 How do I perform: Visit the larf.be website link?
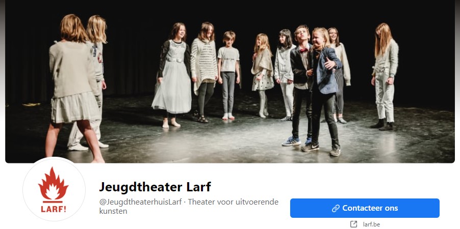[371, 224]
